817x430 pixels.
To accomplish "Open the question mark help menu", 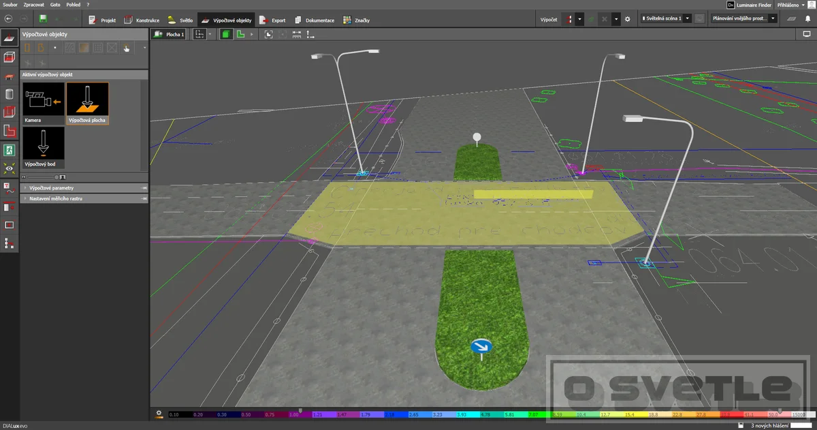I will [88, 4].
